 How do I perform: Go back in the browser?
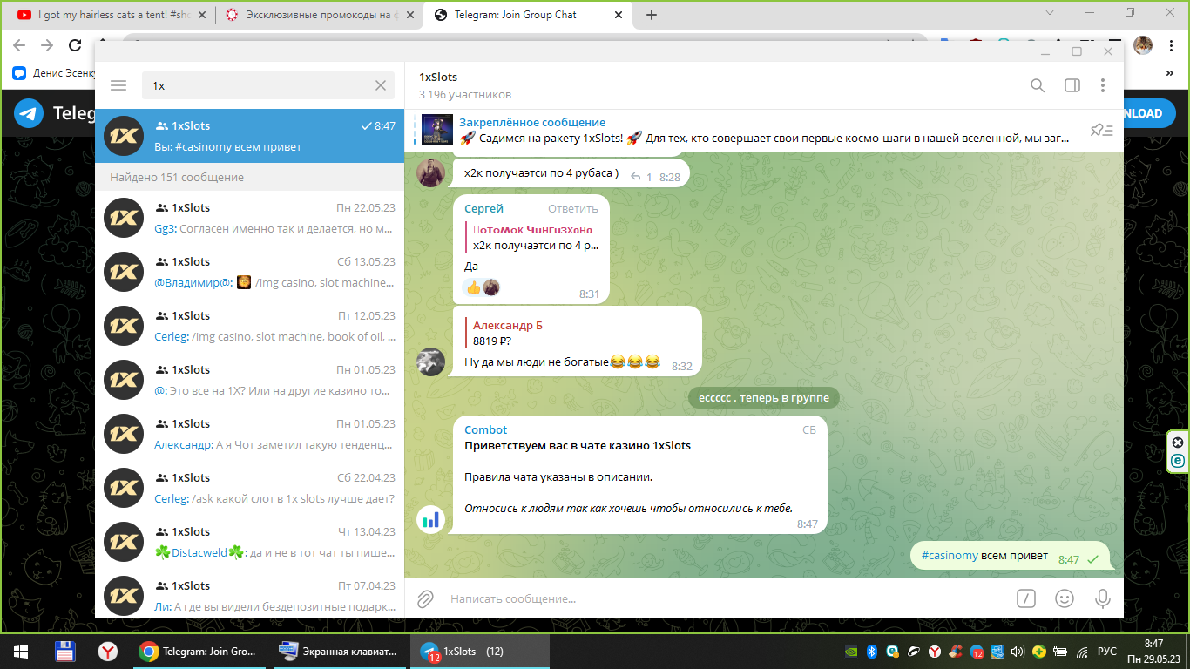(19, 45)
